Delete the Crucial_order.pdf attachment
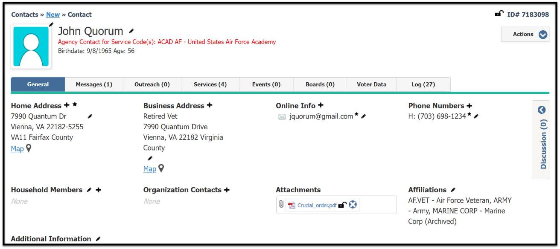The image size is (560, 249). coord(353,205)
